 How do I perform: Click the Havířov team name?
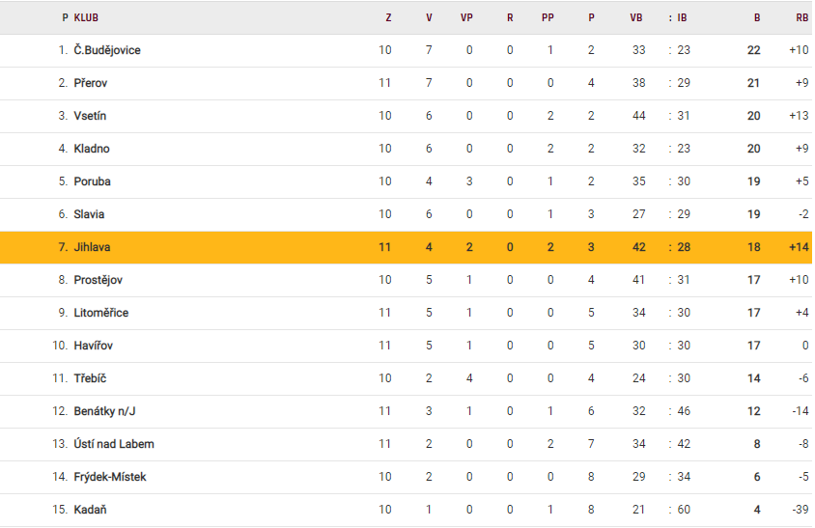click(94, 346)
